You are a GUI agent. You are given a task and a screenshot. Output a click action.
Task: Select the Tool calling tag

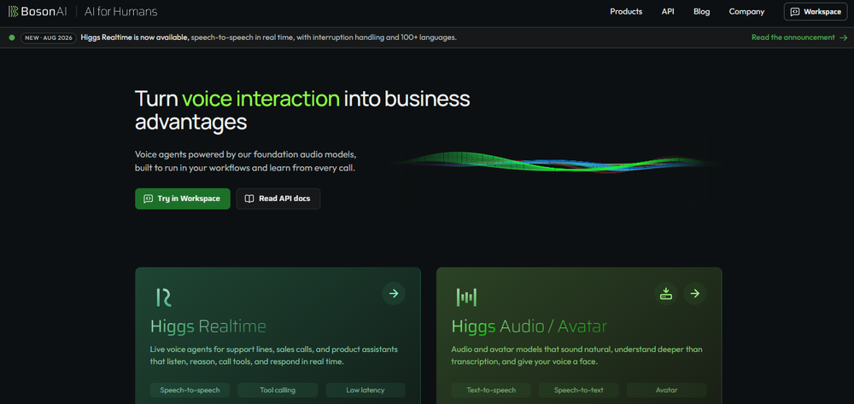(x=278, y=390)
